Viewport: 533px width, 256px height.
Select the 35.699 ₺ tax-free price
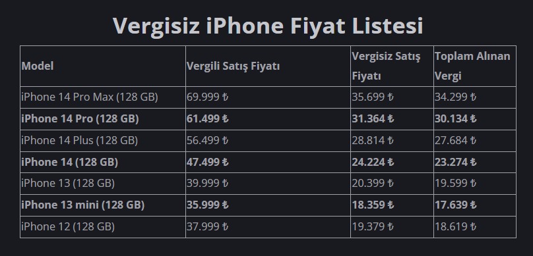tap(373, 97)
